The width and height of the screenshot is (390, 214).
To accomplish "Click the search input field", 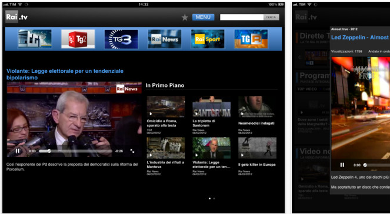I will [x=242, y=17].
